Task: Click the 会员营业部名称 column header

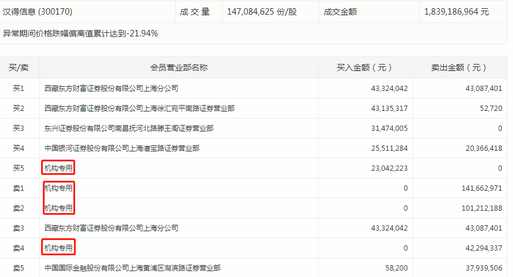Action: 178,67
